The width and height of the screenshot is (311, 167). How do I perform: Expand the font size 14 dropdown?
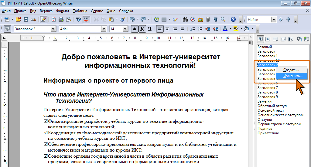[125, 29]
